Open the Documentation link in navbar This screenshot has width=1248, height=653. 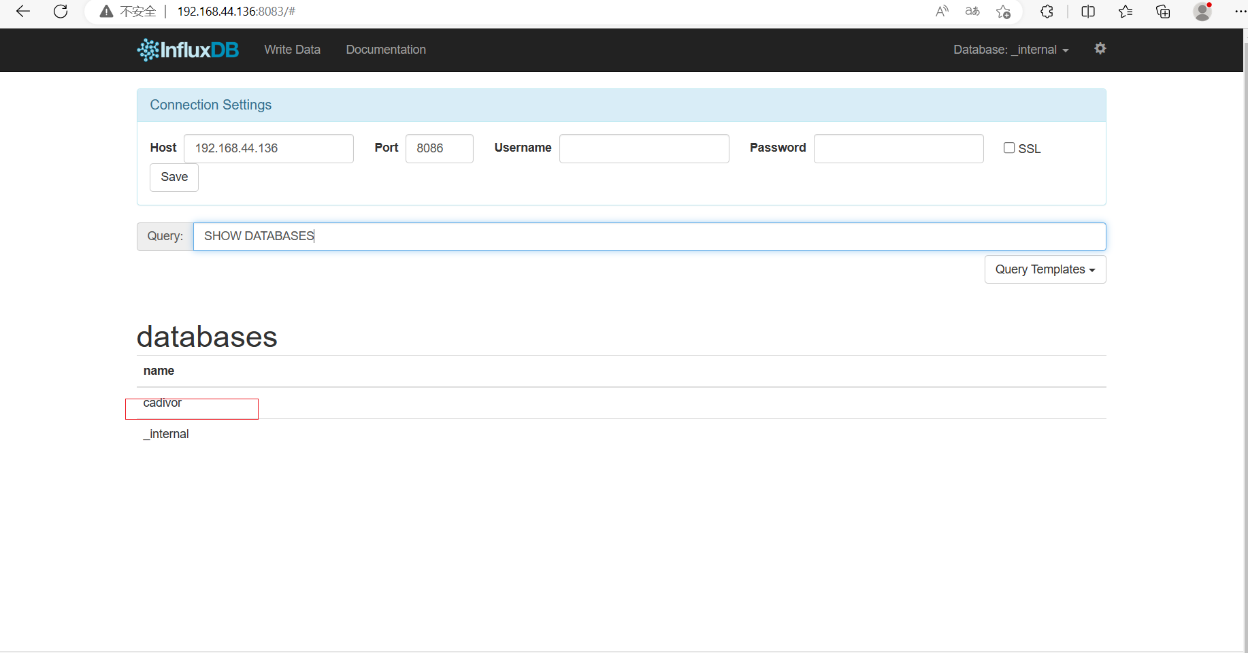point(386,50)
